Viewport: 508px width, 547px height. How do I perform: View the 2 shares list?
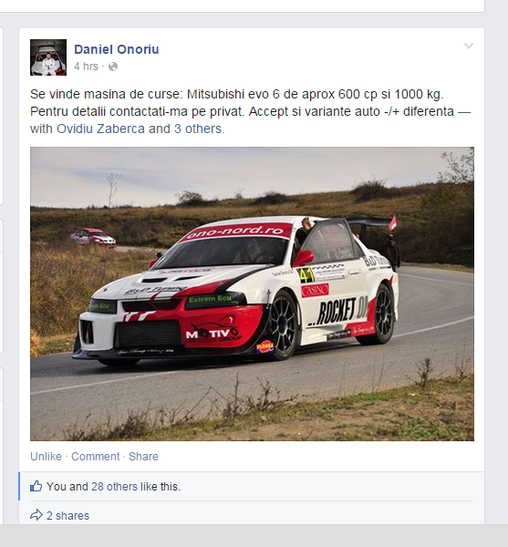click(x=67, y=516)
